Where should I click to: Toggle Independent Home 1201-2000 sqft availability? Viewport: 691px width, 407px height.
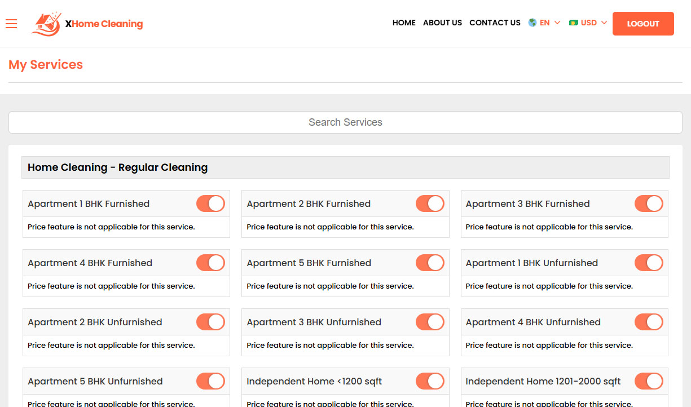pyautogui.click(x=649, y=381)
